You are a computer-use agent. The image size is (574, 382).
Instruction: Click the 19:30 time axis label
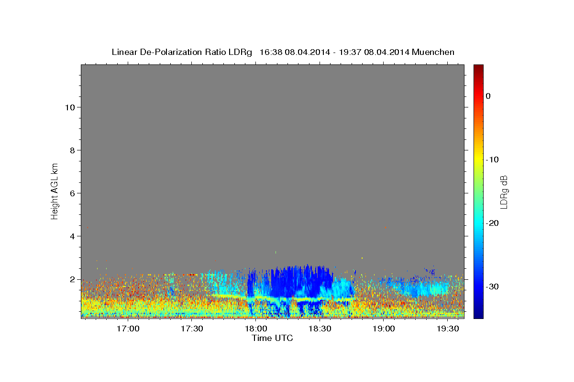coord(448,329)
